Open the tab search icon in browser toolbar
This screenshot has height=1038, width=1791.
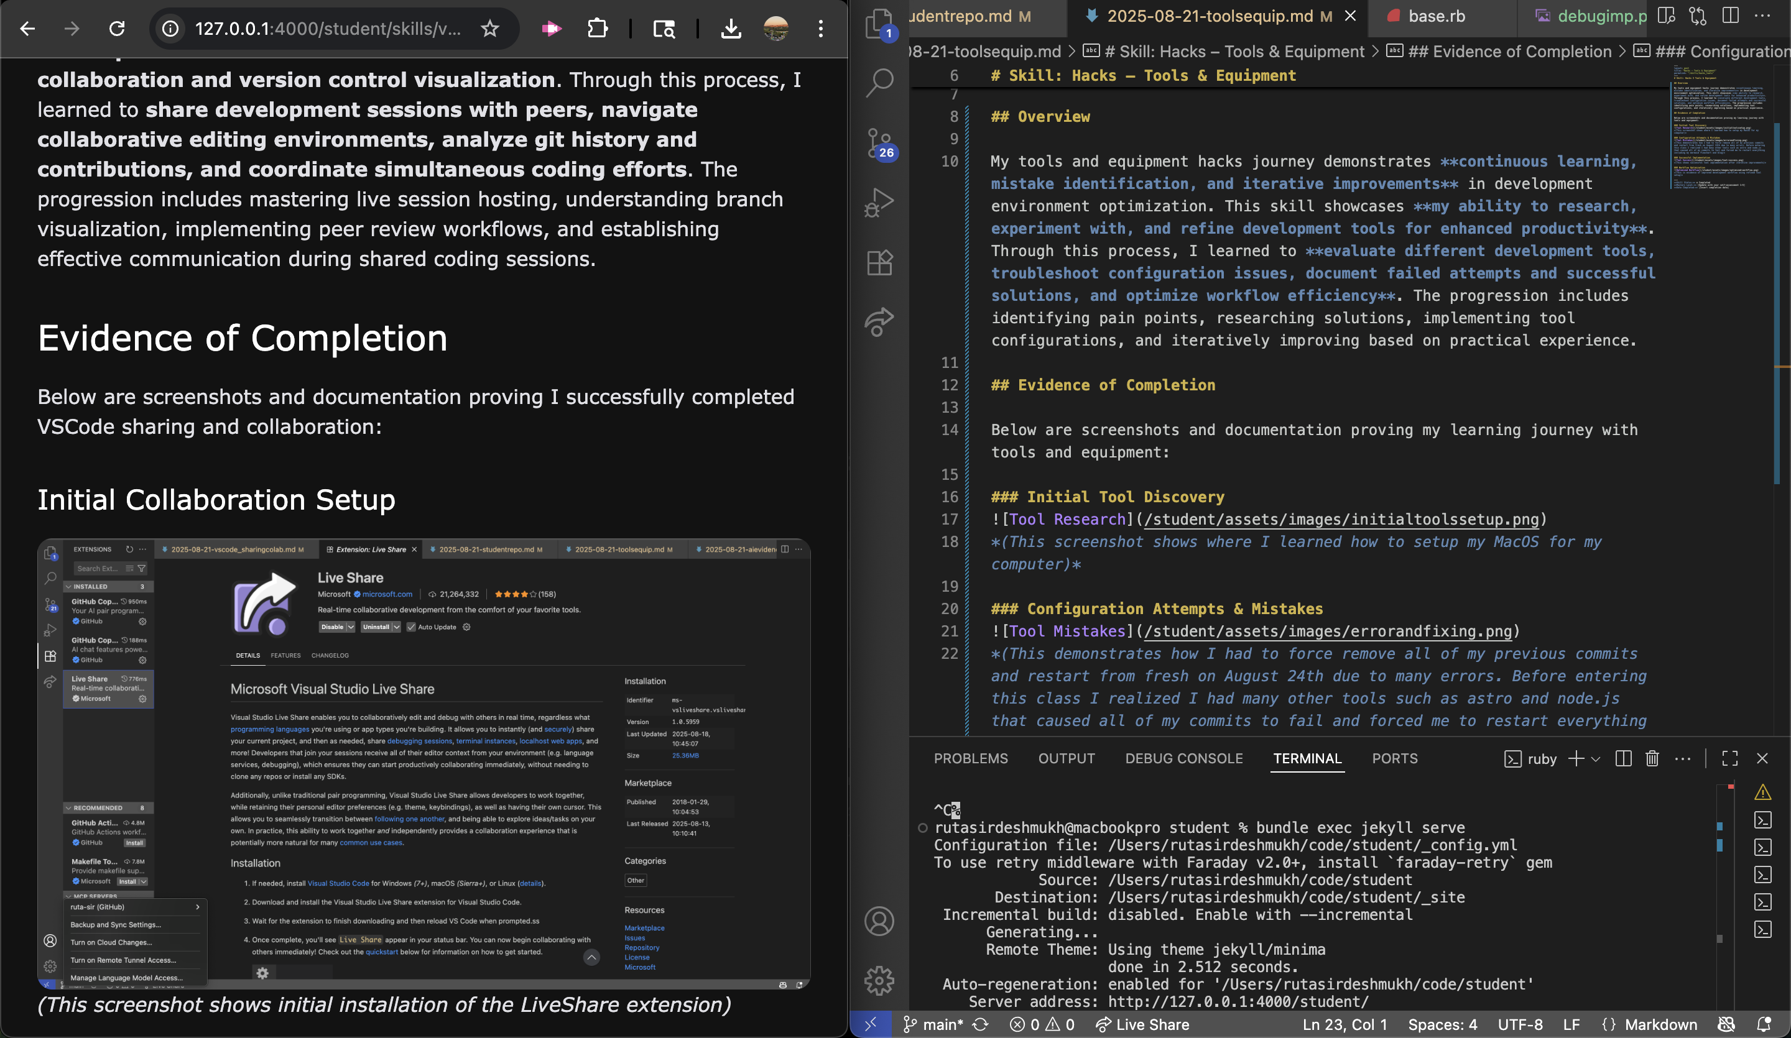664,29
